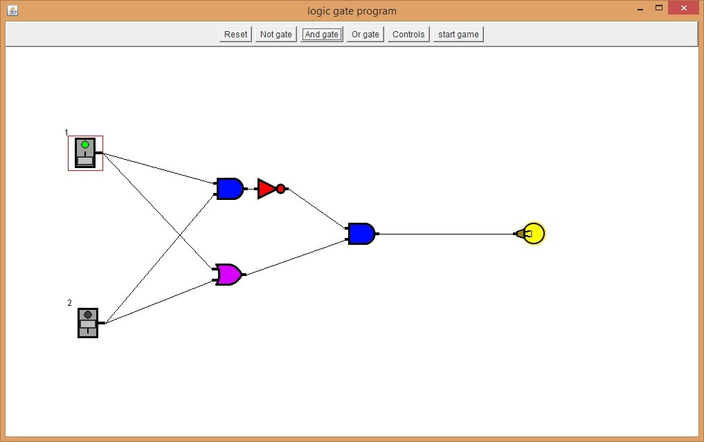
Task: Add an Or gate from toolbar
Action: (365, 35)
